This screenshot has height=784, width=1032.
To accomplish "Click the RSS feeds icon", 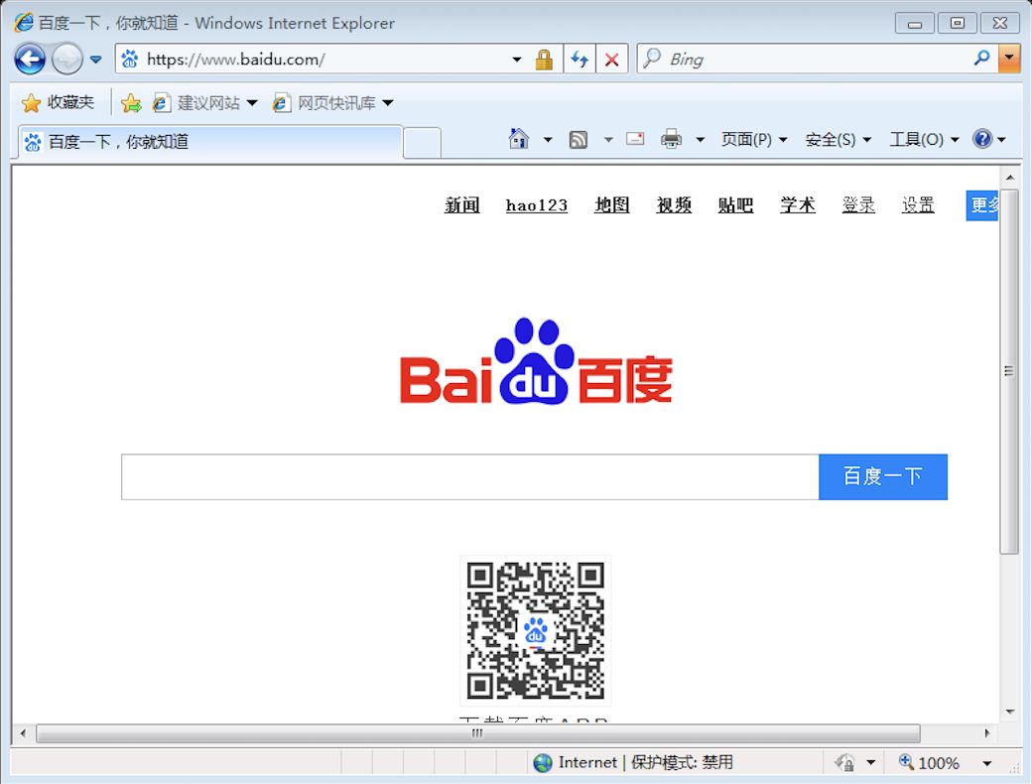I will (x=579, y=139).
